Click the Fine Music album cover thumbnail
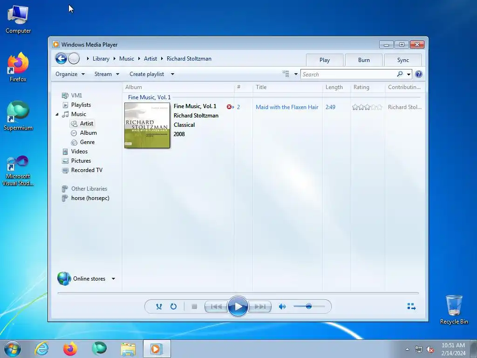This screenshot has width=477, height=358. (147, 125)
